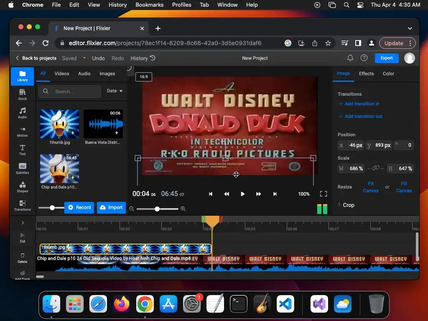This screenshot has width=428, height=321.
Task: Open the Motion panel
Action: 23,132
